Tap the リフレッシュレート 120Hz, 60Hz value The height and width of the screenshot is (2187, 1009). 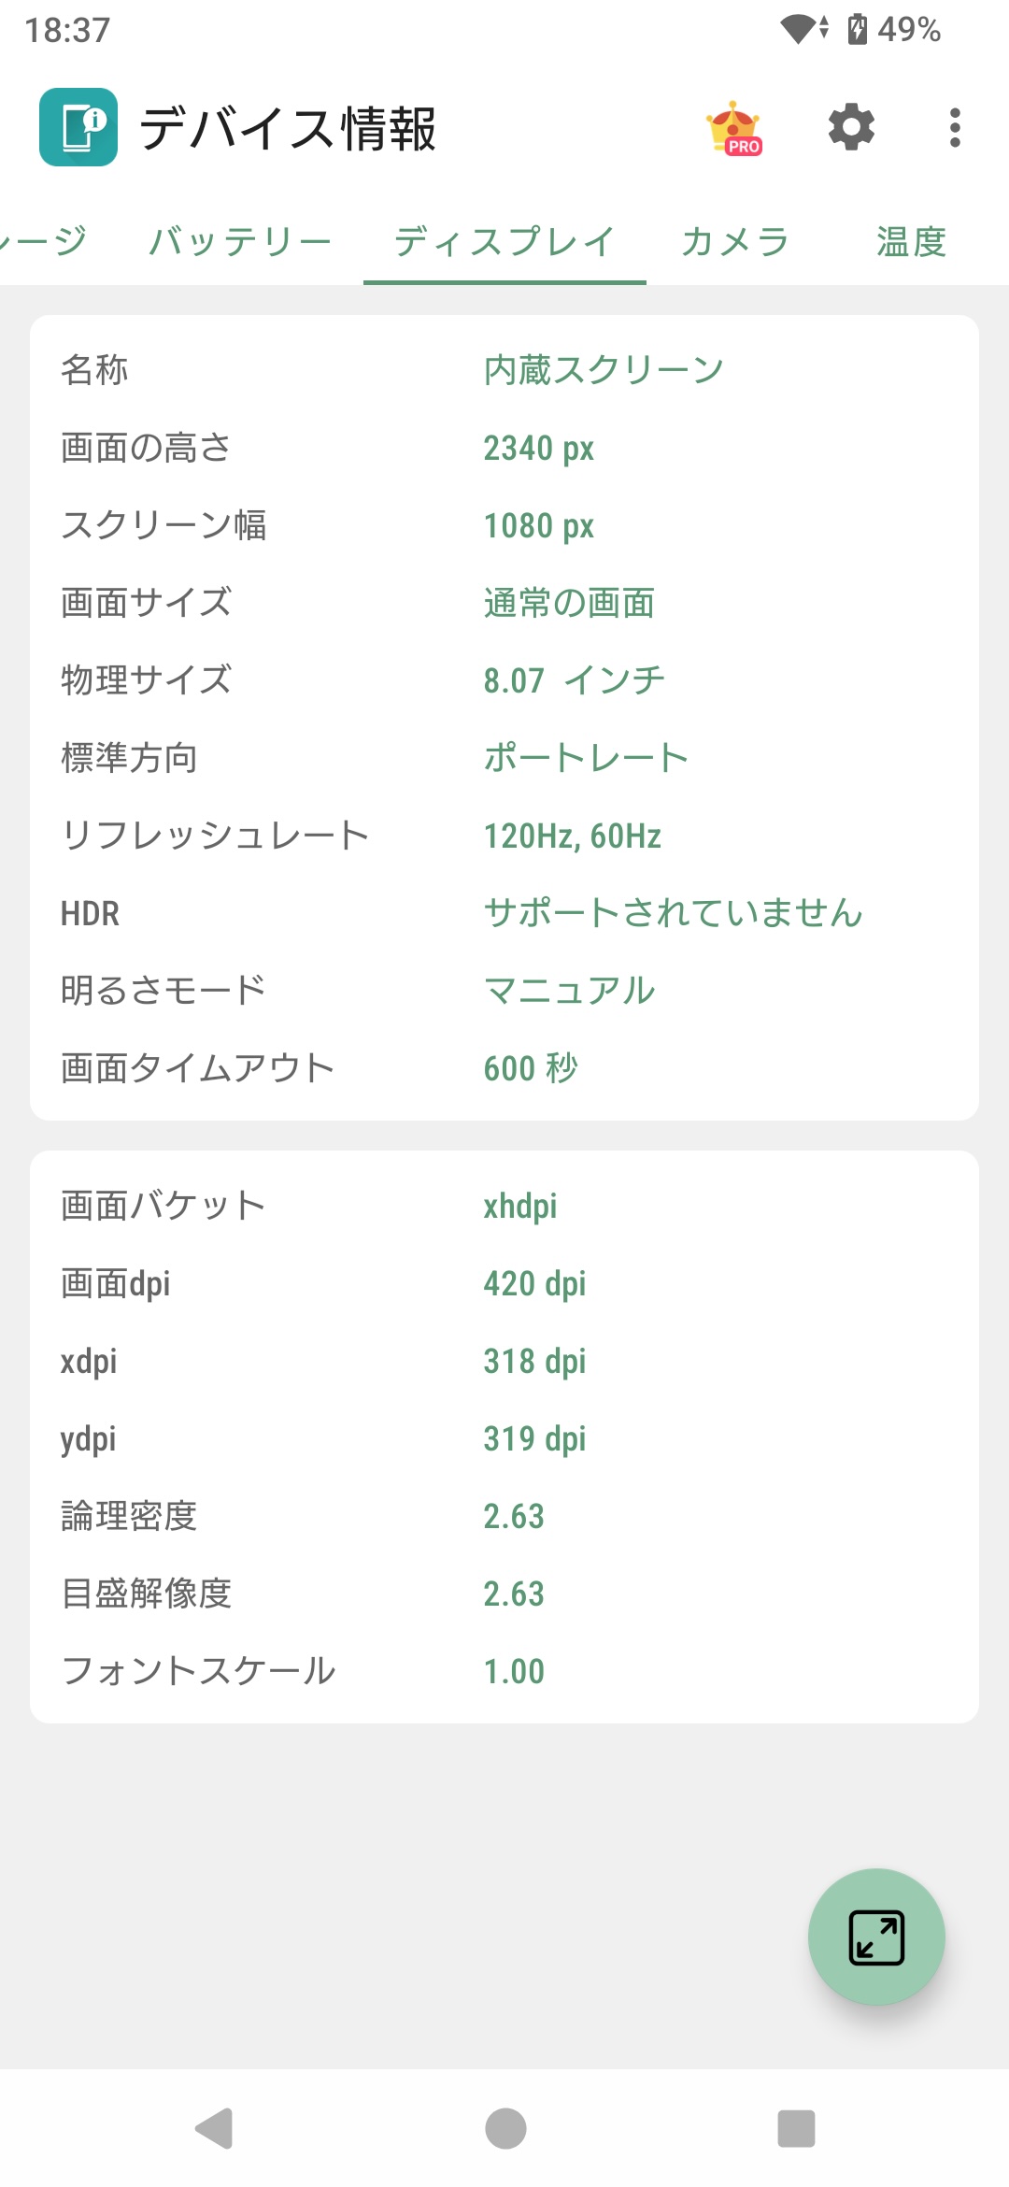(572, 836)
